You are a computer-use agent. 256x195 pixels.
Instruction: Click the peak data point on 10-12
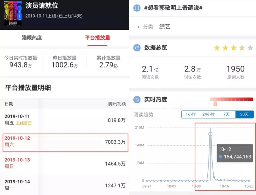[211, 134]
